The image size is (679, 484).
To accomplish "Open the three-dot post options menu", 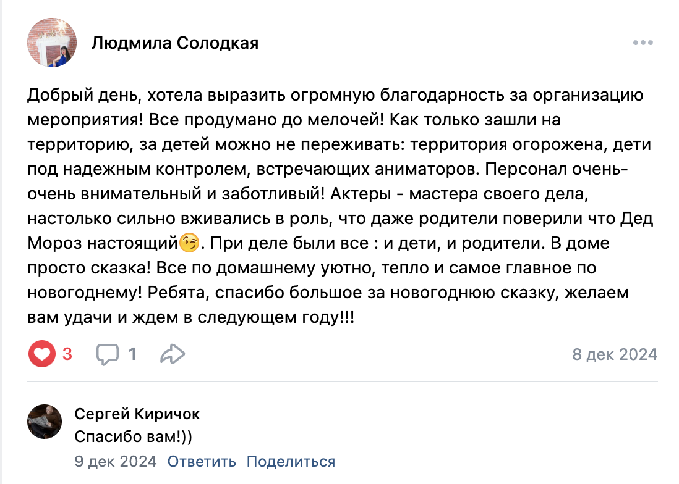I will [x=643, y=43].
